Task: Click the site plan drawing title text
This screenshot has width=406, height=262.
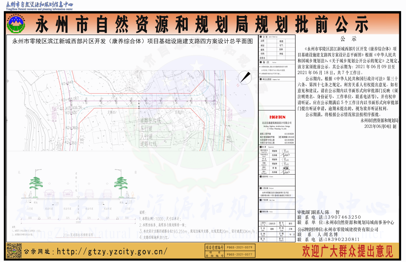Action: click(x=133, y=41)
